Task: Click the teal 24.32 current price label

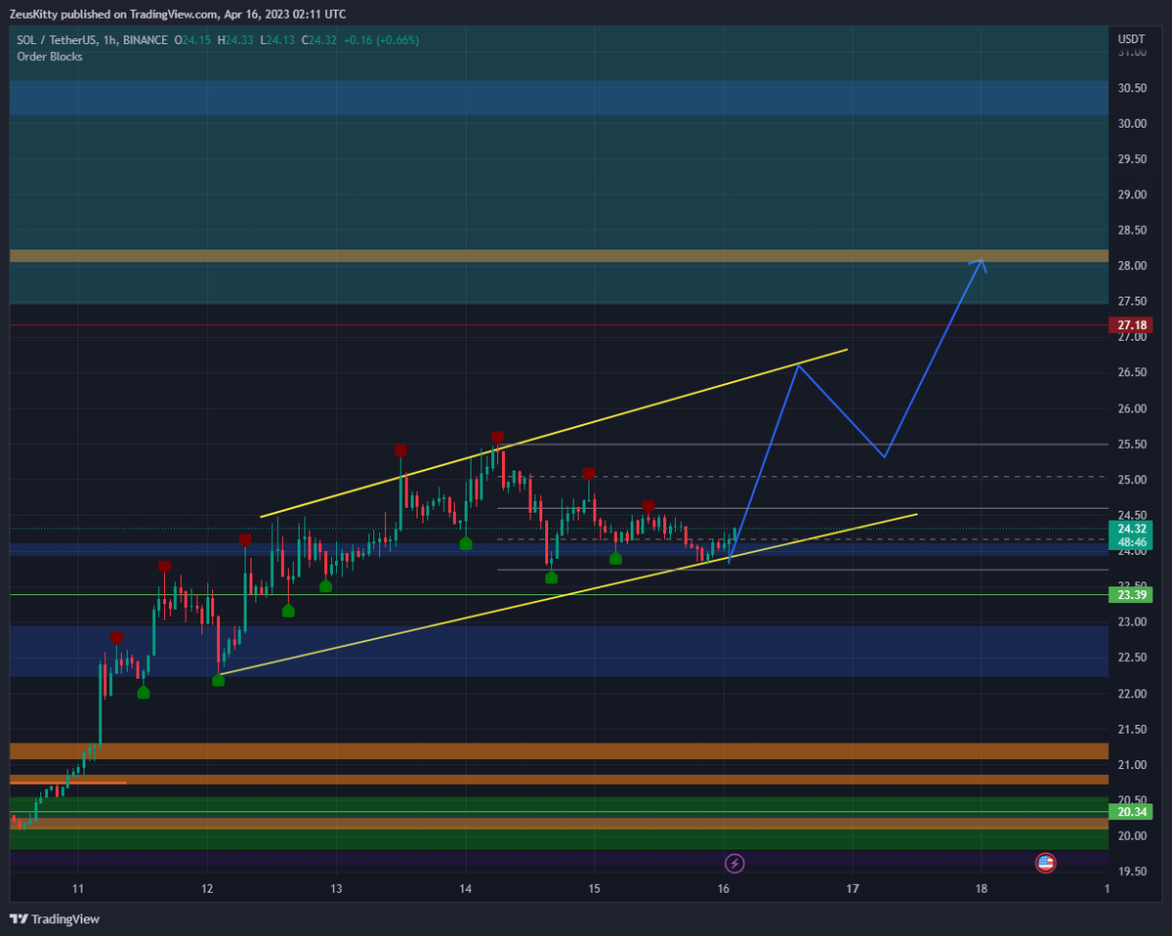Action: (x=1130, y=527)
